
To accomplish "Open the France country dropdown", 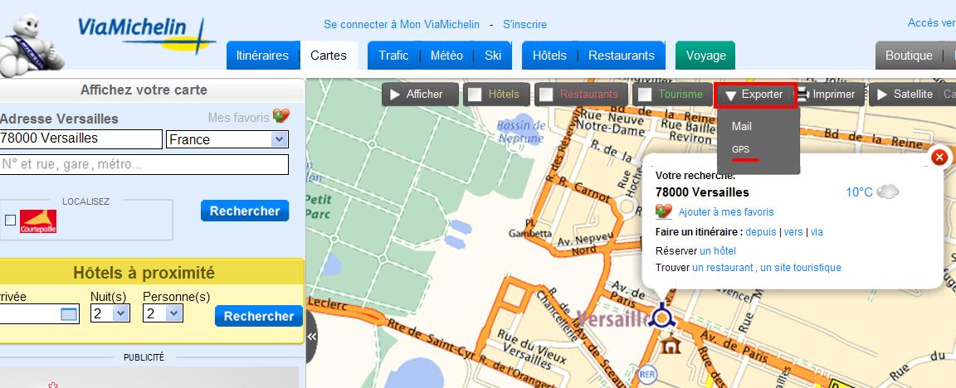I will (279, 139).
